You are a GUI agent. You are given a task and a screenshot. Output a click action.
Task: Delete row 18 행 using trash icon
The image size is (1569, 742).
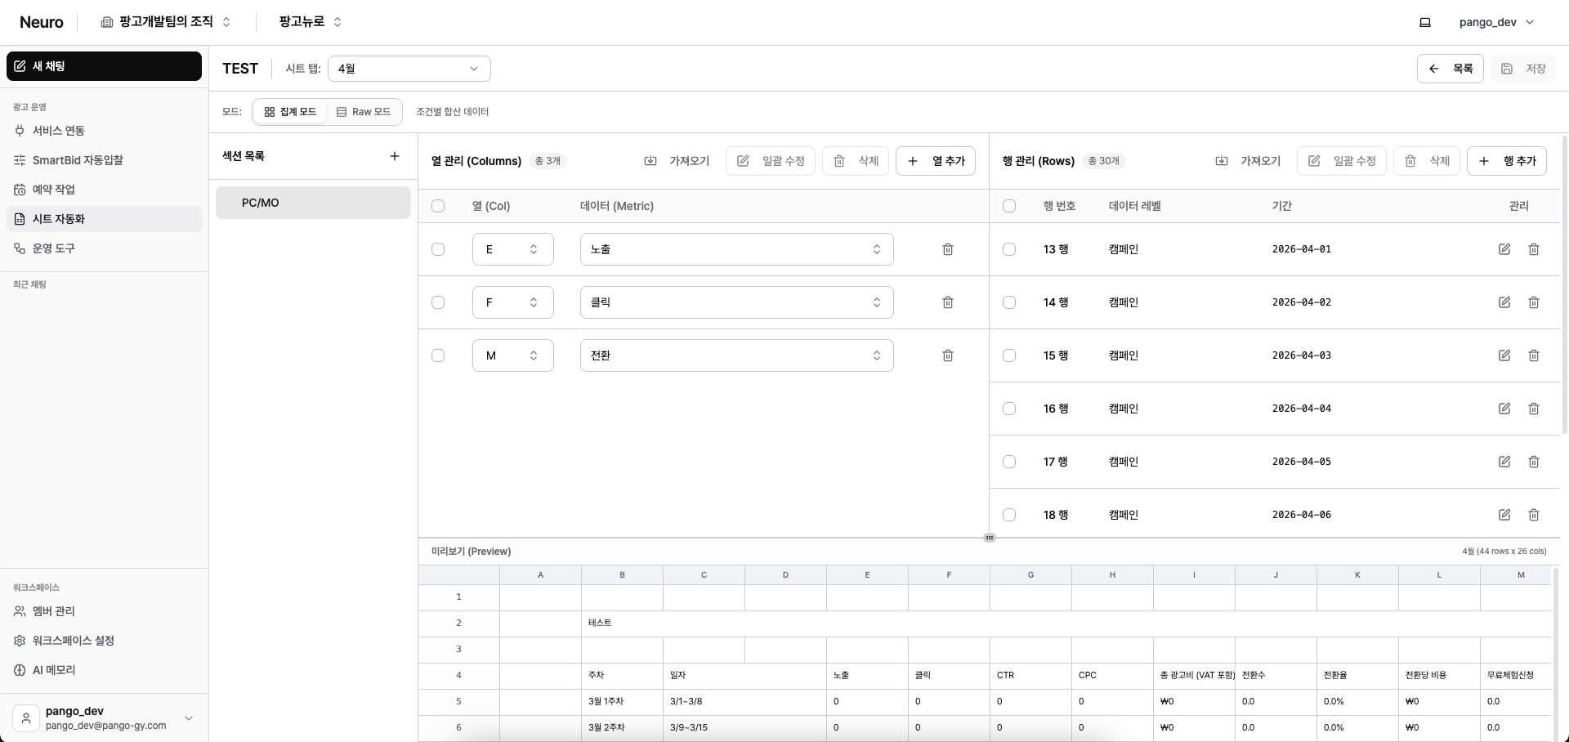(x=1534, y=515)
